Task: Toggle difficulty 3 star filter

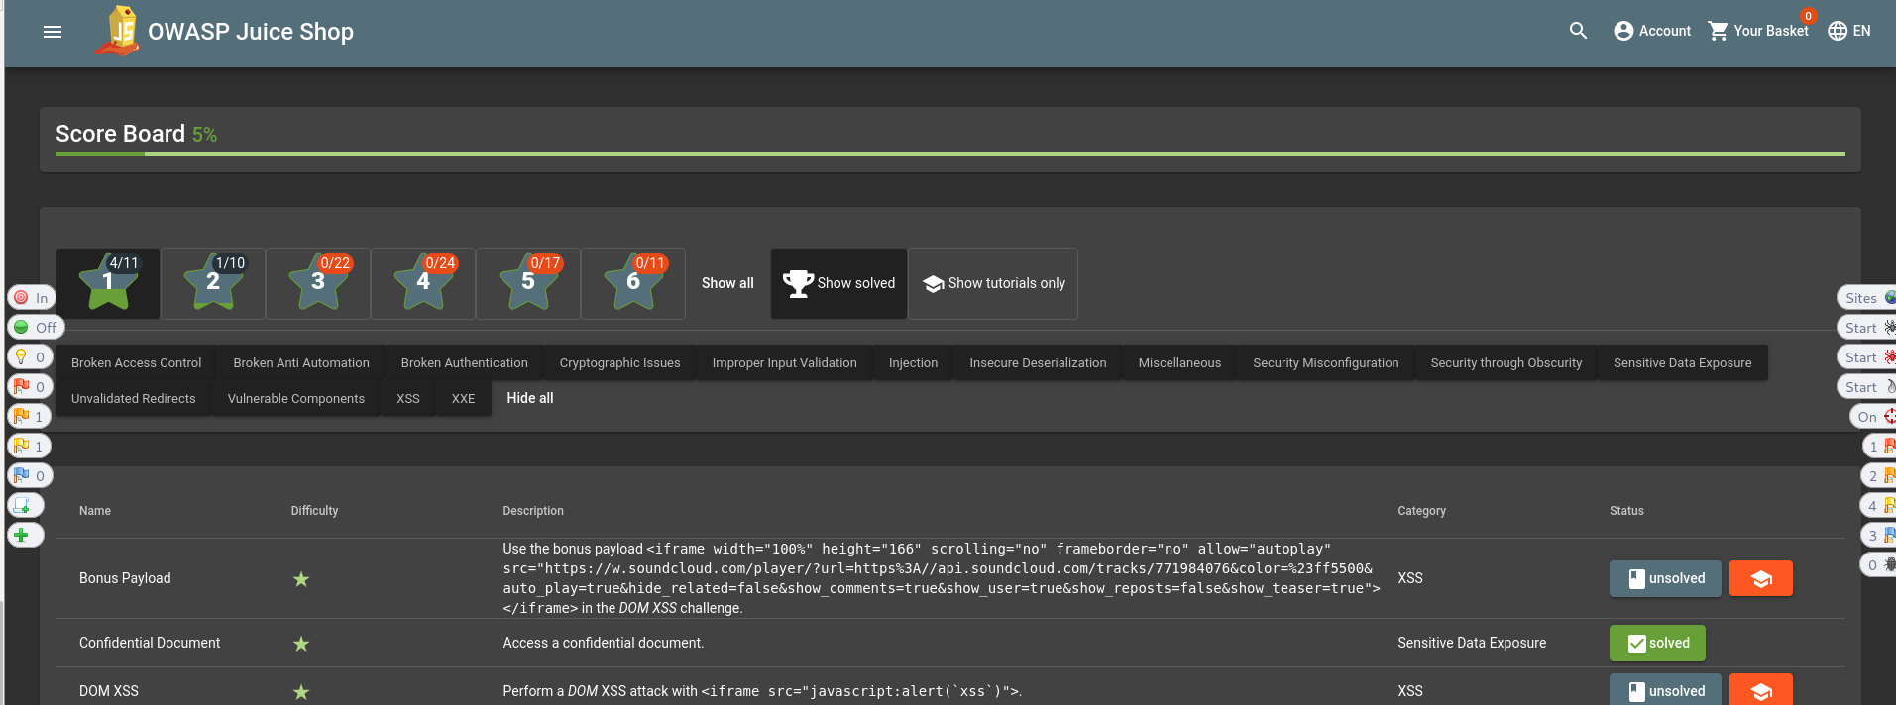Action: tap(318, 283)
